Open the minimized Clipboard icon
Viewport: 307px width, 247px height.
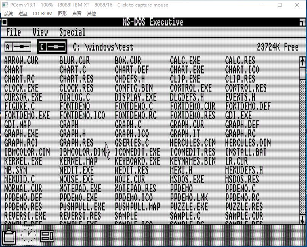point(9,236)
